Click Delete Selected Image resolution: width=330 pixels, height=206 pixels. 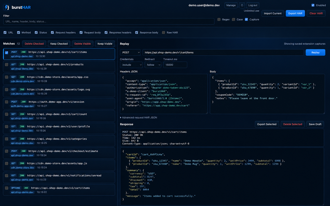[x=293, y=124]
